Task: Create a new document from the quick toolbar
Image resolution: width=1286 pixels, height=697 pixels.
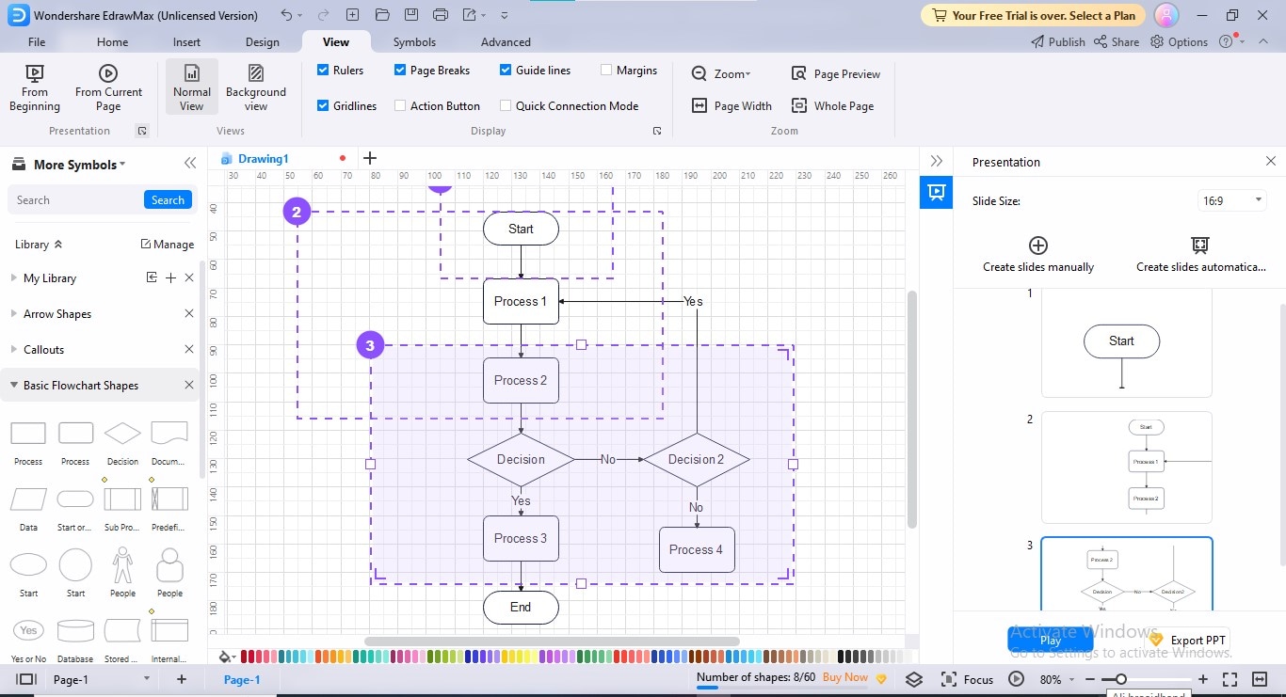Action: [353, 15]
